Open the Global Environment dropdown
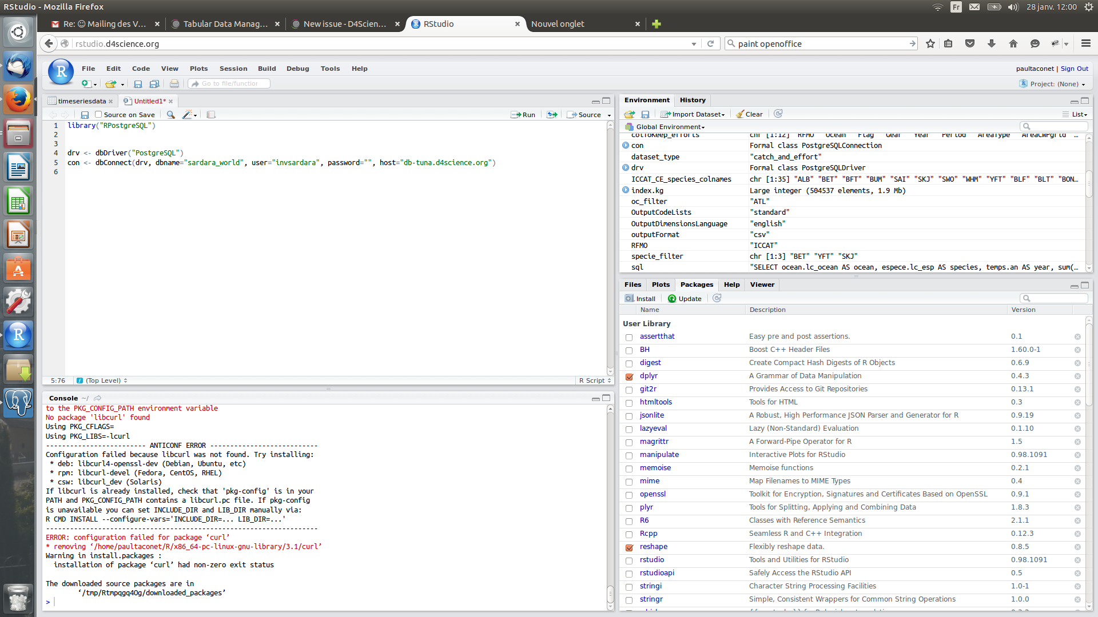 666,127
